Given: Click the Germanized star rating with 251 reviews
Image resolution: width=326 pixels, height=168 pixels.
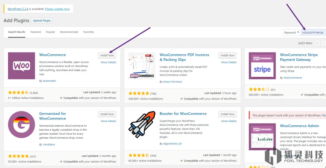Looking at the screenshot, I should point(18,156).
